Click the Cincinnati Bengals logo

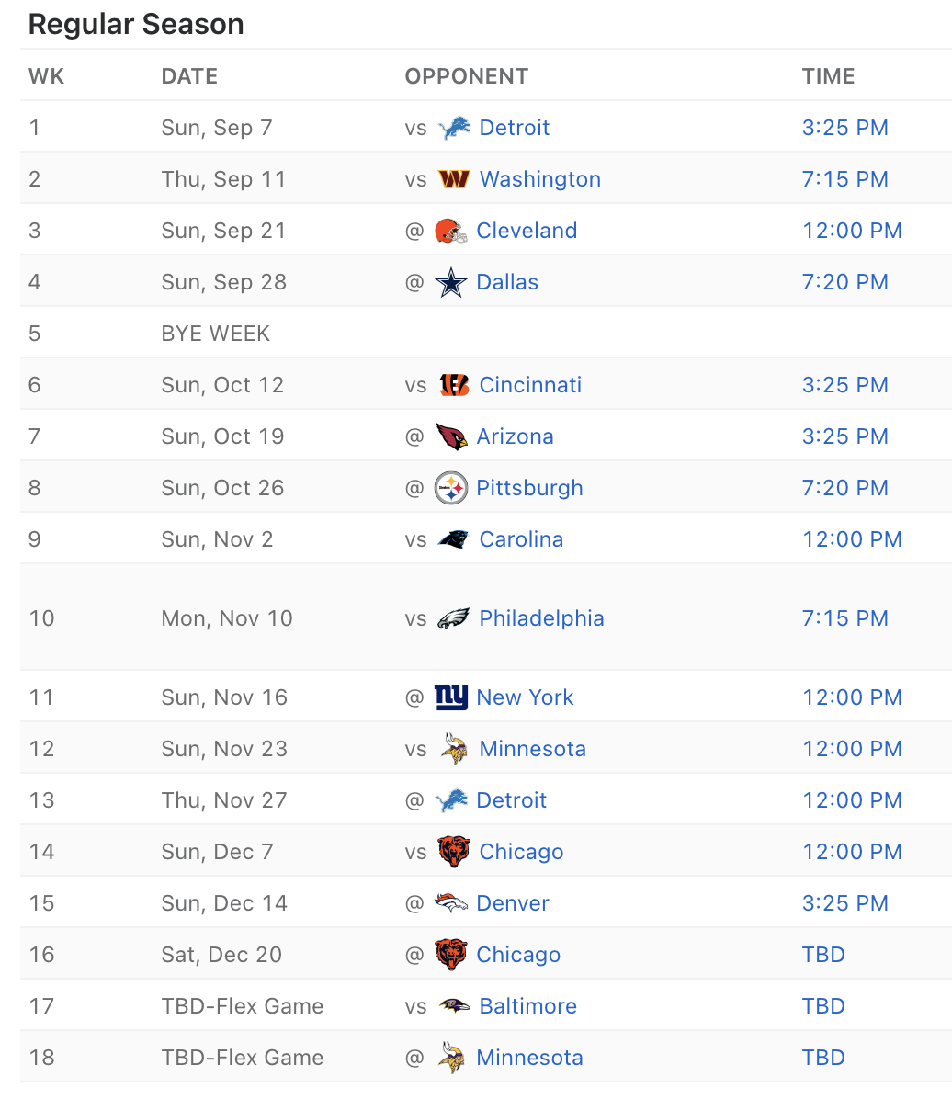[x=454, y=385]
